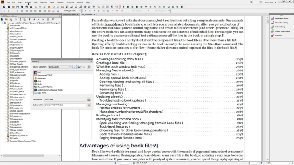Click the Publish dialog generate output icon
This screenshot has height=165, width=294.
[x=79, y=67]
